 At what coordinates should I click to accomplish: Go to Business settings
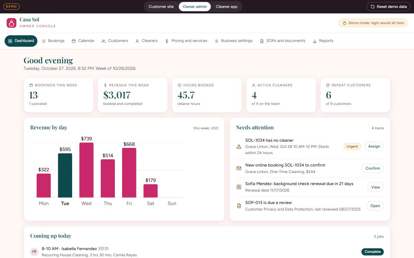coord(233,41)
